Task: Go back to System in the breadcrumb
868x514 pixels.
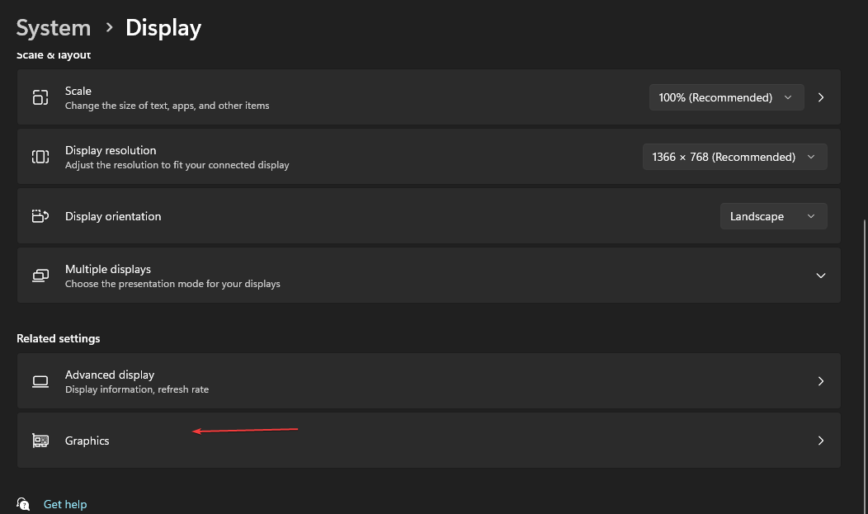Action: point(53,27)
